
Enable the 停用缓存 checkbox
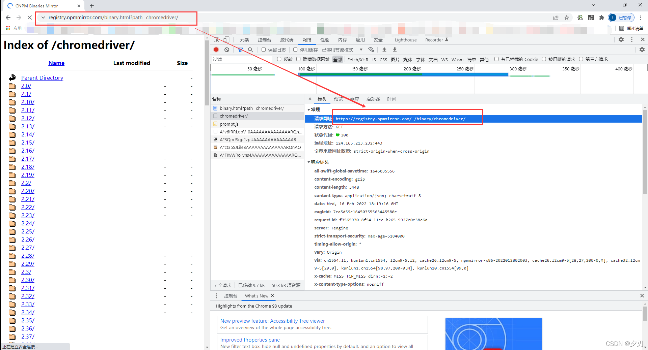coord(295,50)
